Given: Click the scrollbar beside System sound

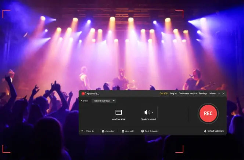Looking at the screenshot, I should [158, 112].
